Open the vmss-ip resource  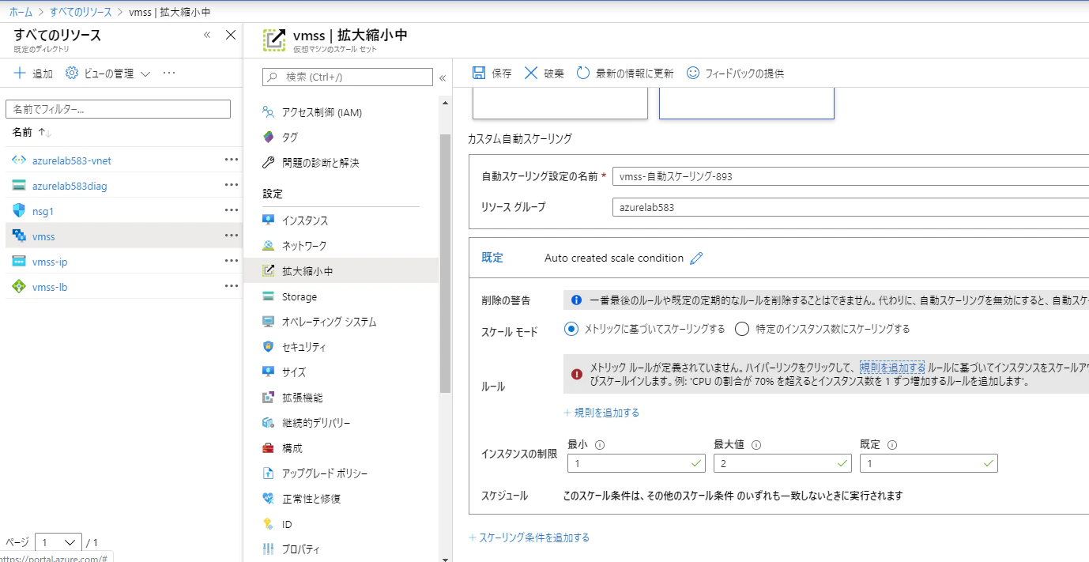click(50, 262)
